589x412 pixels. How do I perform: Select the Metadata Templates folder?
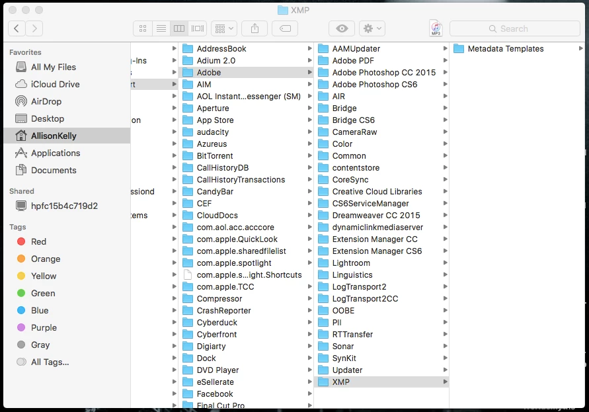click(517, 48)
